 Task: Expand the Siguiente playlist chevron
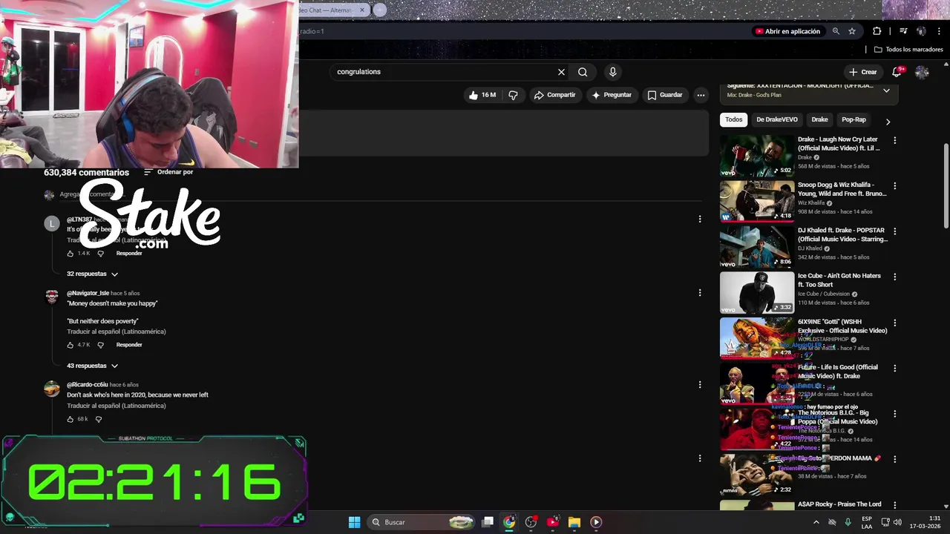(x=886, y=90)
